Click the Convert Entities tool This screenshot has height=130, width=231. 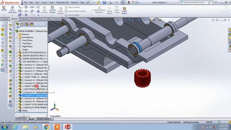pyautogui.click(x=52, y=10)
